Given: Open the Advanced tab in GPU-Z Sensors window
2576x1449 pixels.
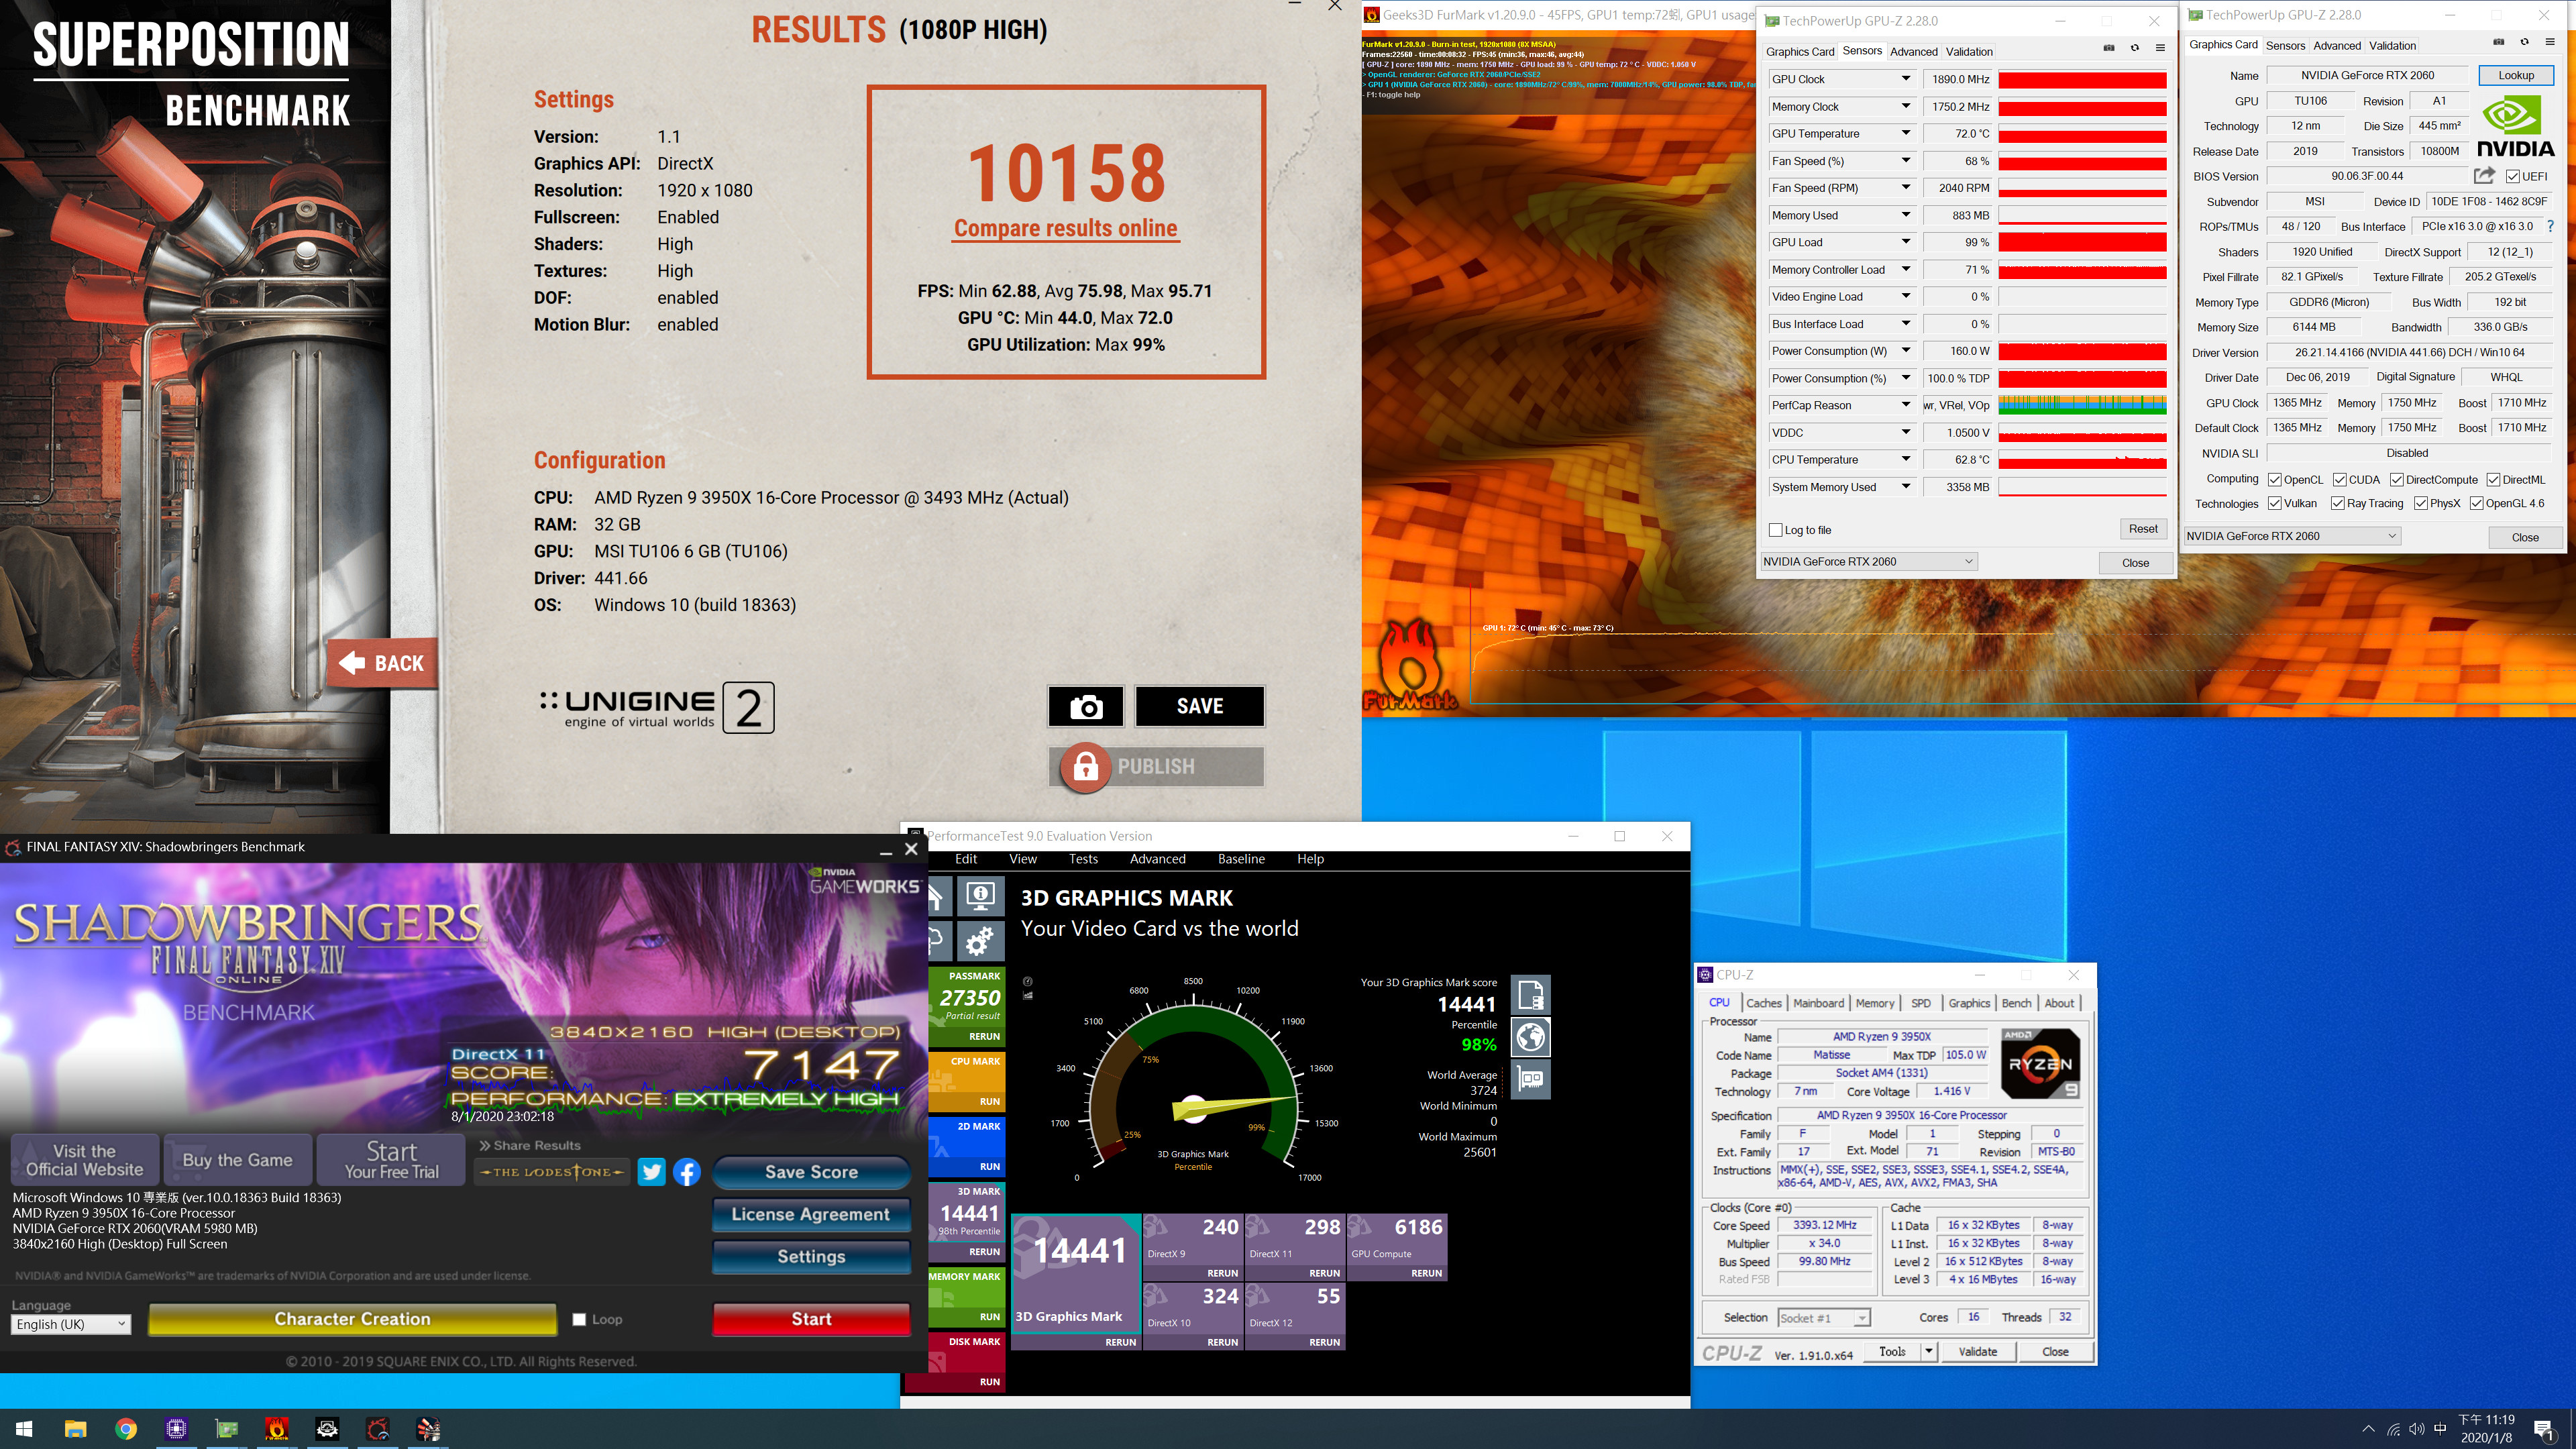Looking at the screenshot, I should 1913,51.
